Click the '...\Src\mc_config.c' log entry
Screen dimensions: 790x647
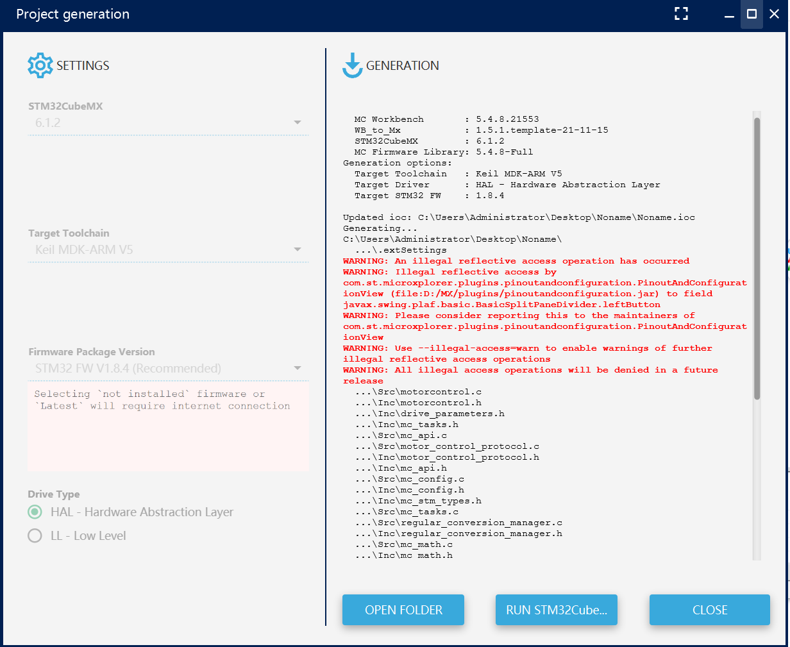409,479
